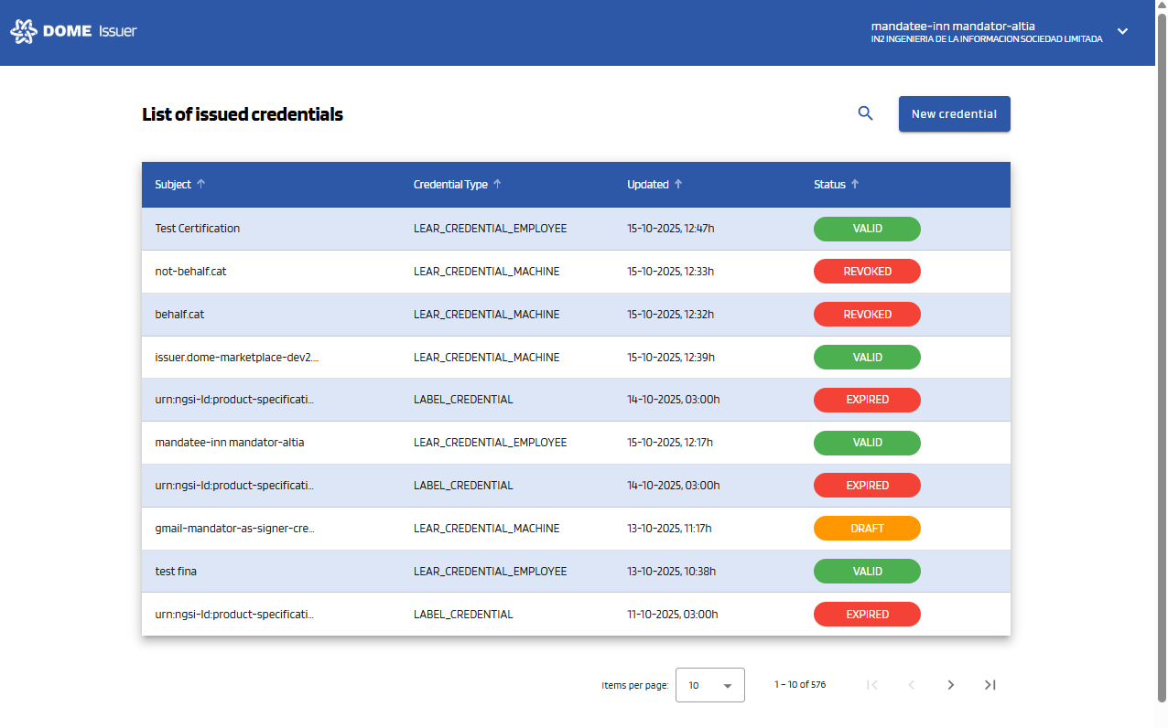
Task: Sort by Updated column arrow
Action: click(x=678, y=184)
